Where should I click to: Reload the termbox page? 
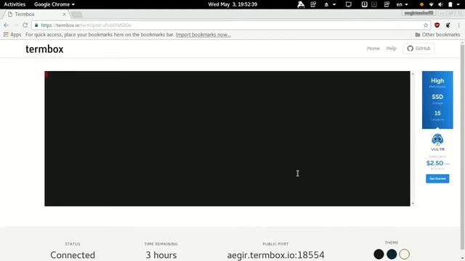click(25, 25)
